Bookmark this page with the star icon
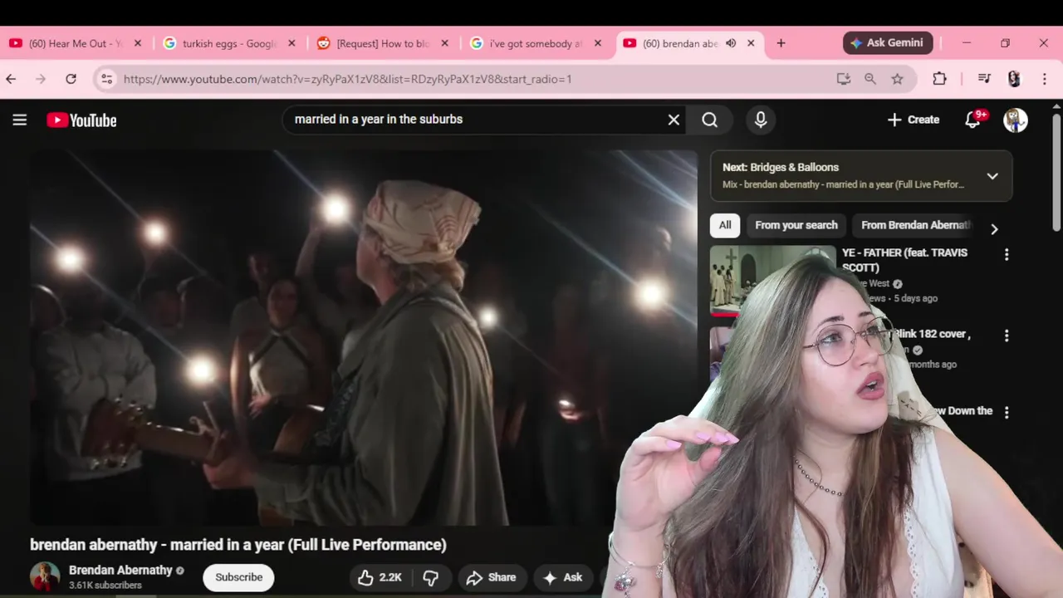 (x=897, y=79)
